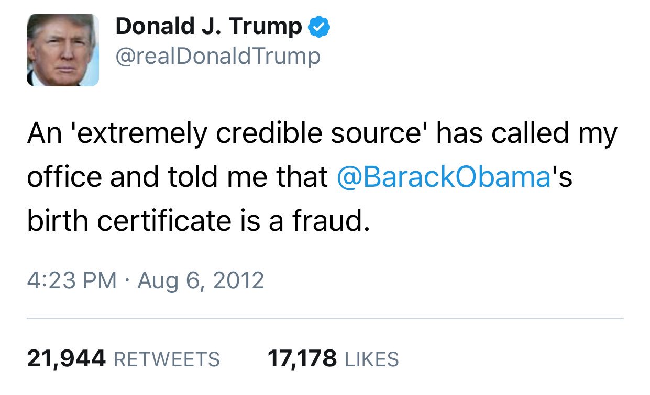The width and height of the screenshot is (650, 395).
Task: Click the divider line above retweet counts
Action: coord(325,318)
